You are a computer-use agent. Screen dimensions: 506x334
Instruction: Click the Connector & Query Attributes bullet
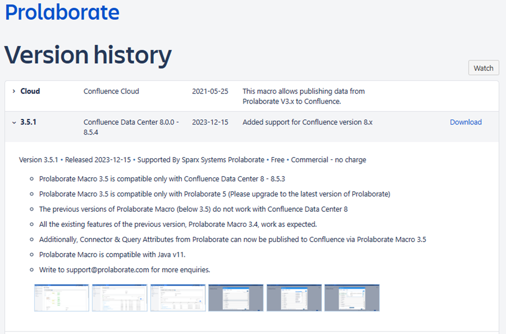click(233, 240)
